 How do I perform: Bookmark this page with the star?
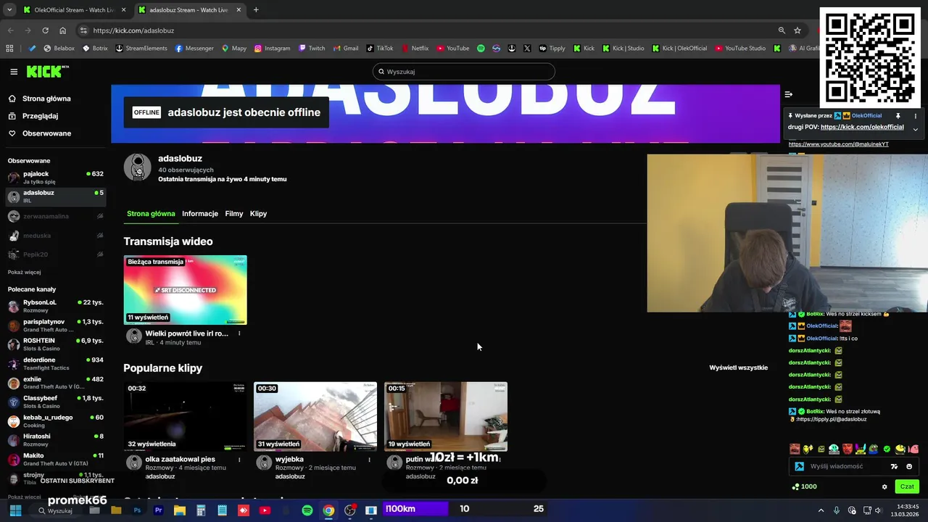pyautogui.click(x=797, y=30)
